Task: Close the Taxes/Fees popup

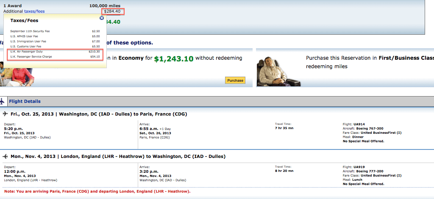Action: tap(102, 18)
